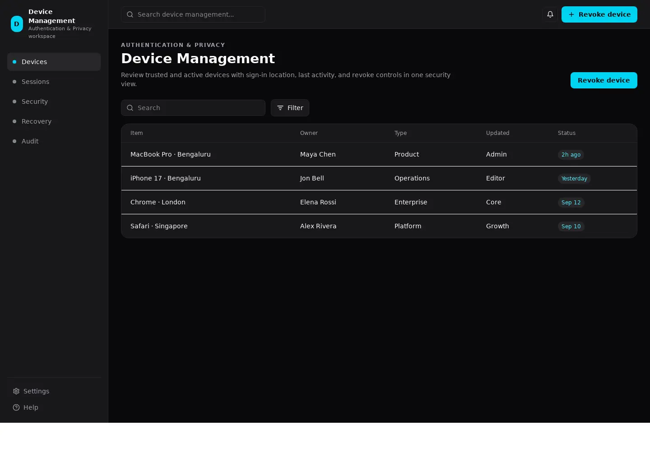
Task: Click the Editor cell
Action: click(x=496, y=178)
